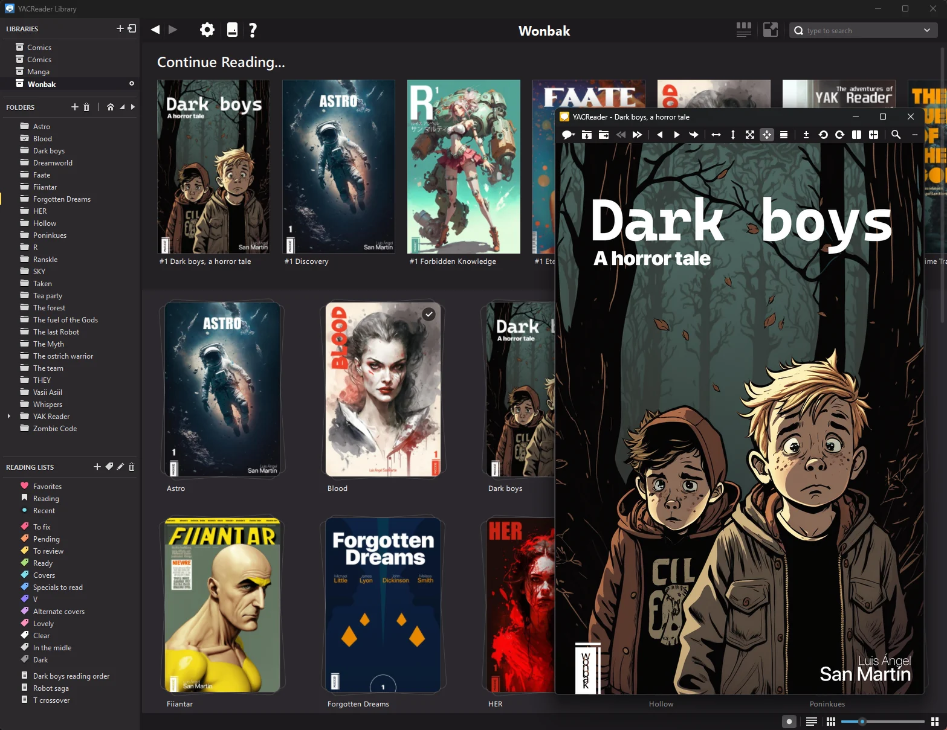Open a folder in the YACReader window
The height and width of the screenshot is (730, 947).
[x=604, y=135]
